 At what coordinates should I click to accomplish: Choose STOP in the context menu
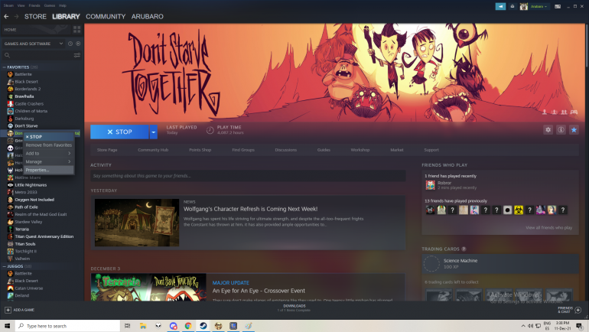(x=49, y=137)
